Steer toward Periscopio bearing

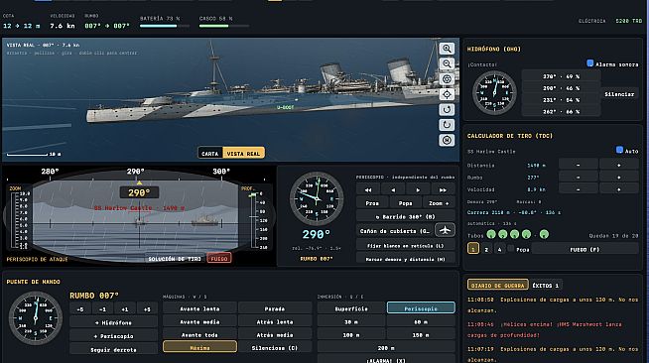(x=113, y=336)
